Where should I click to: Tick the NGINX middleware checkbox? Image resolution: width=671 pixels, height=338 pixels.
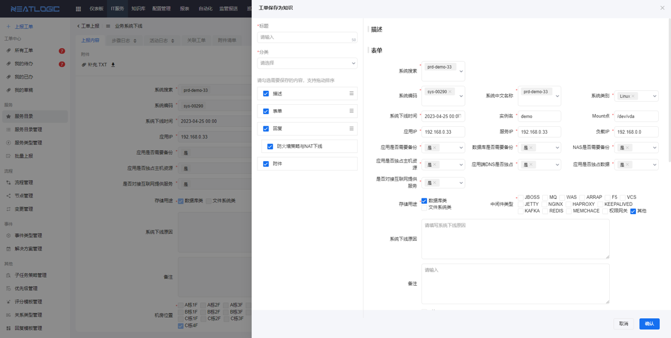click(545, 204)
